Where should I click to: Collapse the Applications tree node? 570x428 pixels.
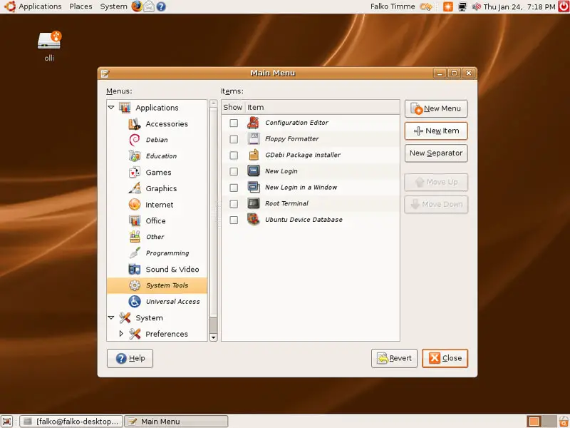point(111,107)
